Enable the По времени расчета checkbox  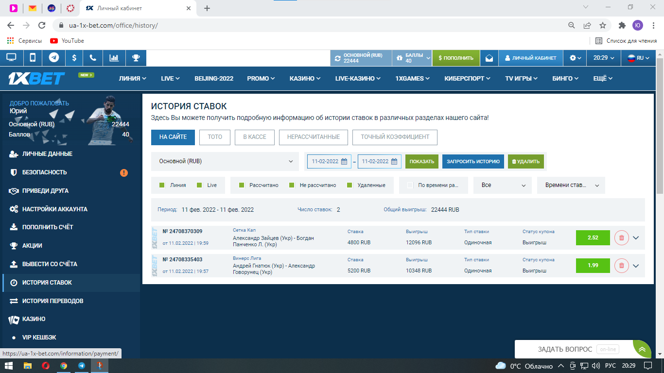[410, 185]
